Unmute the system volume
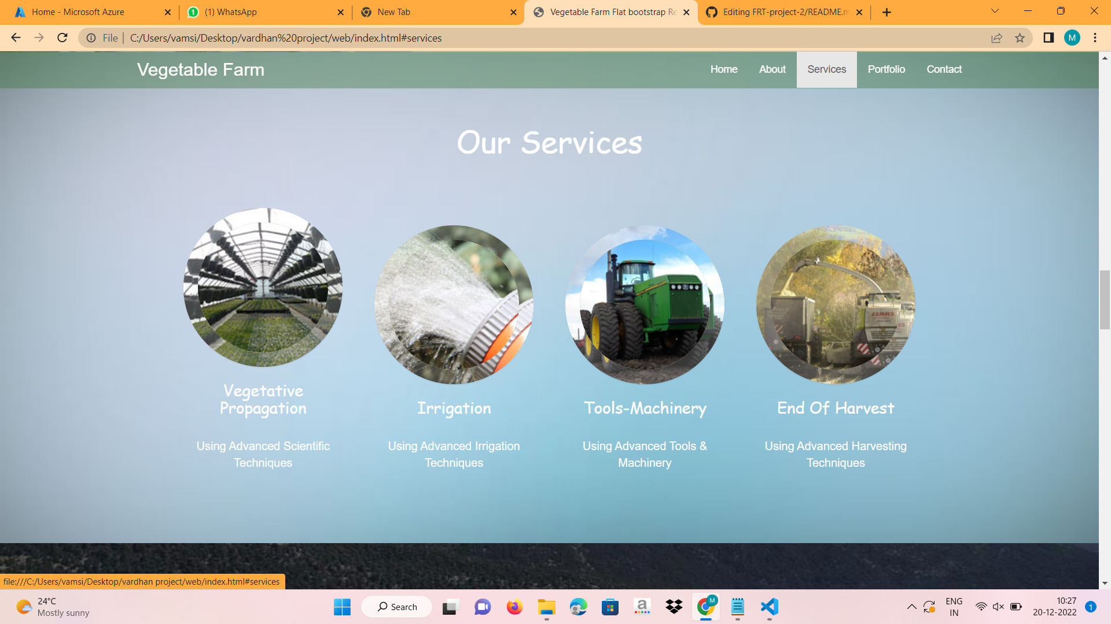 (998, 607)
